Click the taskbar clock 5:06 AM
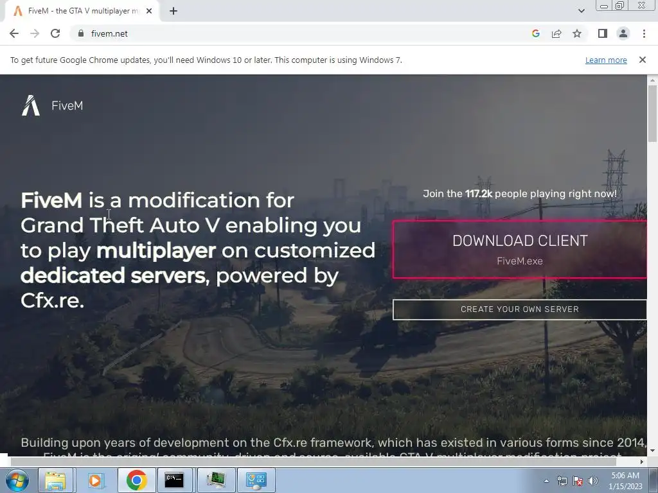The width and height of the screenshot is (658, 493). pos(625,481)
